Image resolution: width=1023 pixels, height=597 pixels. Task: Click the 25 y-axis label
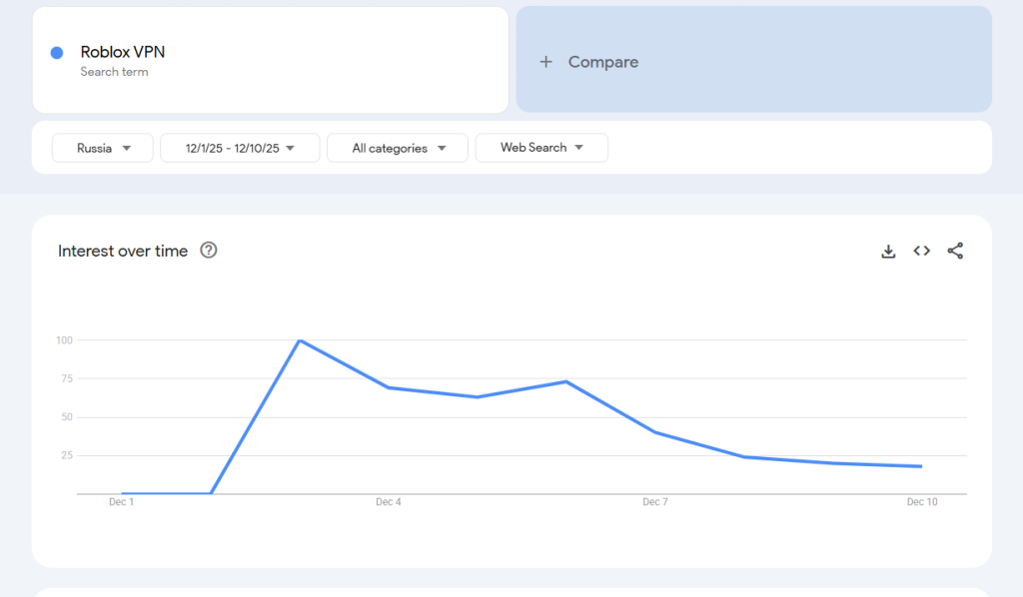tap(66, 455)
